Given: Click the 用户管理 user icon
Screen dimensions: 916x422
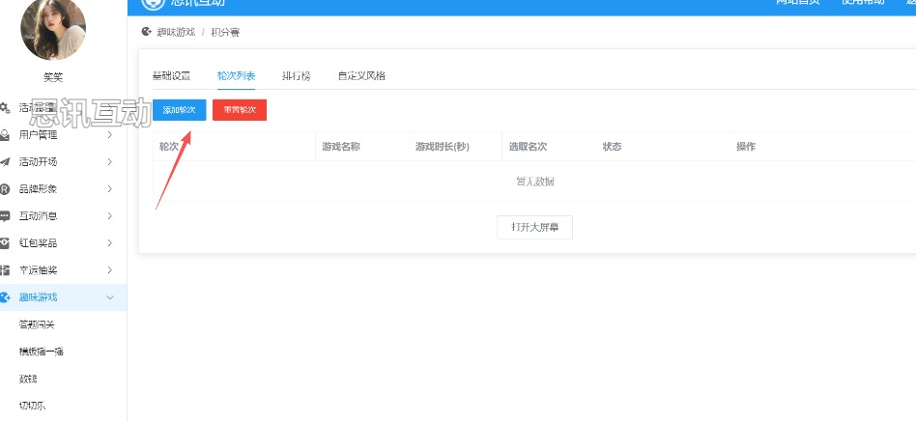Looking at the screenshot, I should pyautogui.click(x=5, y=134).
